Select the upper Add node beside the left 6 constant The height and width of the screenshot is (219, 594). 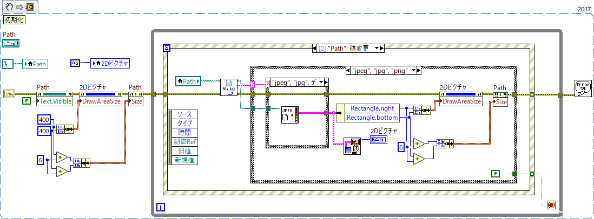(x=61, y=157)
